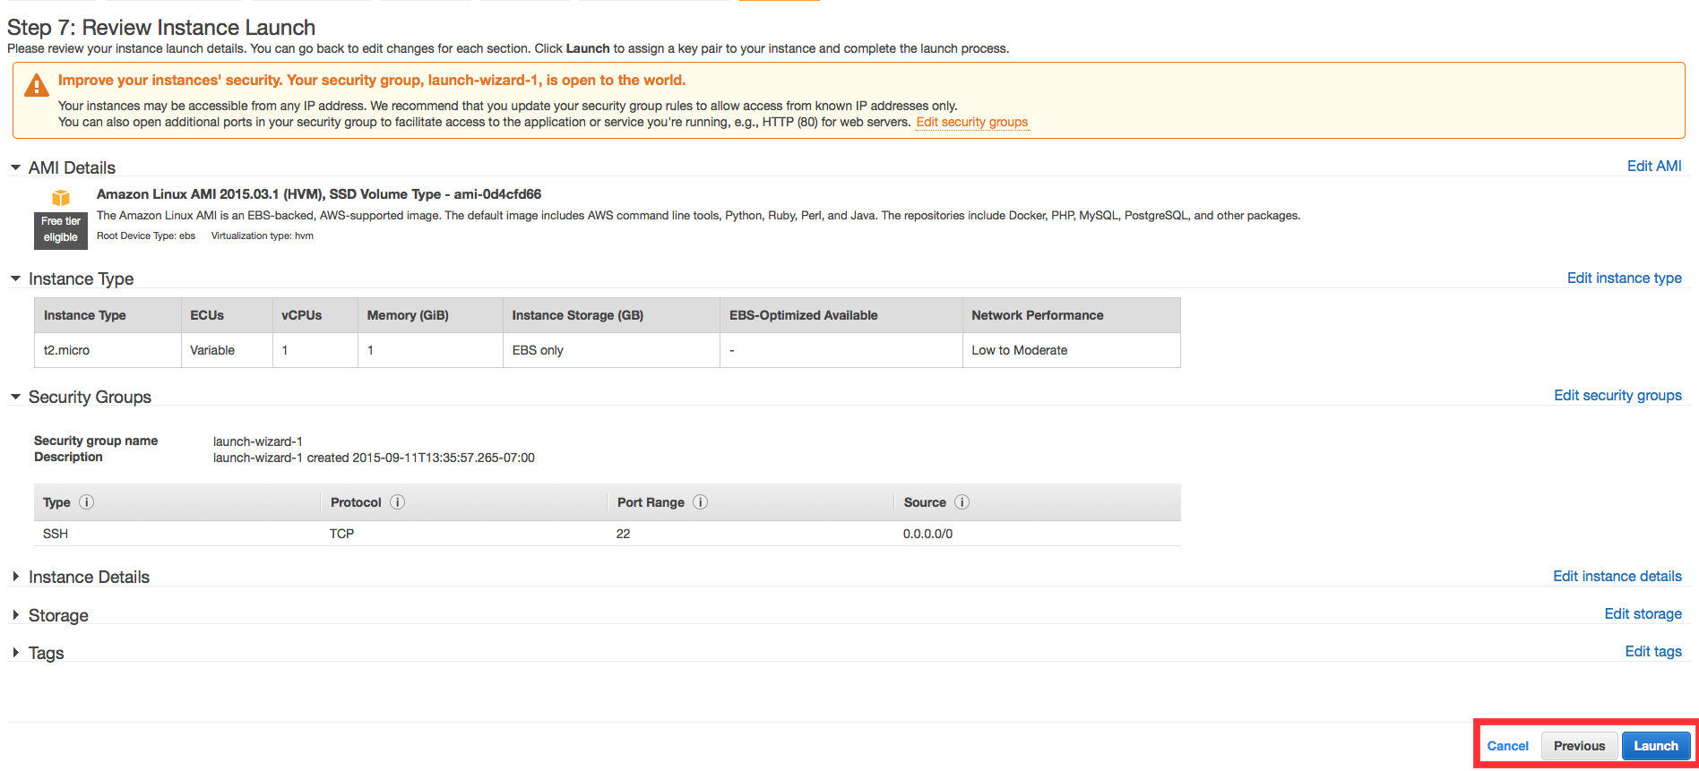
Task: Click the Source column info icon
Action: (962, 502)
